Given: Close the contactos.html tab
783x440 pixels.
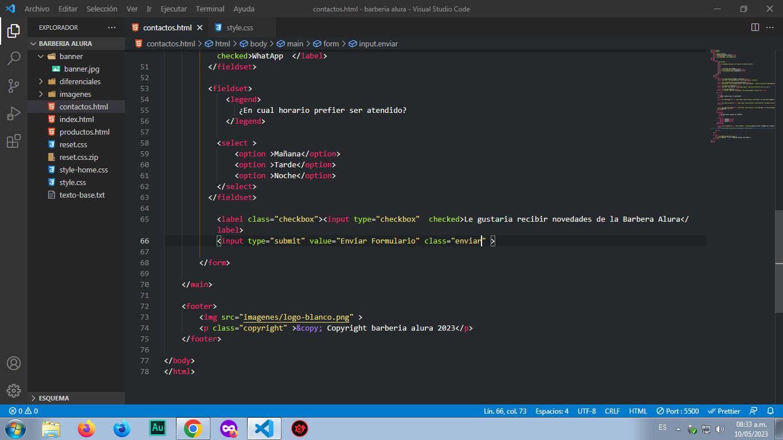Looking at the screenshot, I should (x=200, y=27).
